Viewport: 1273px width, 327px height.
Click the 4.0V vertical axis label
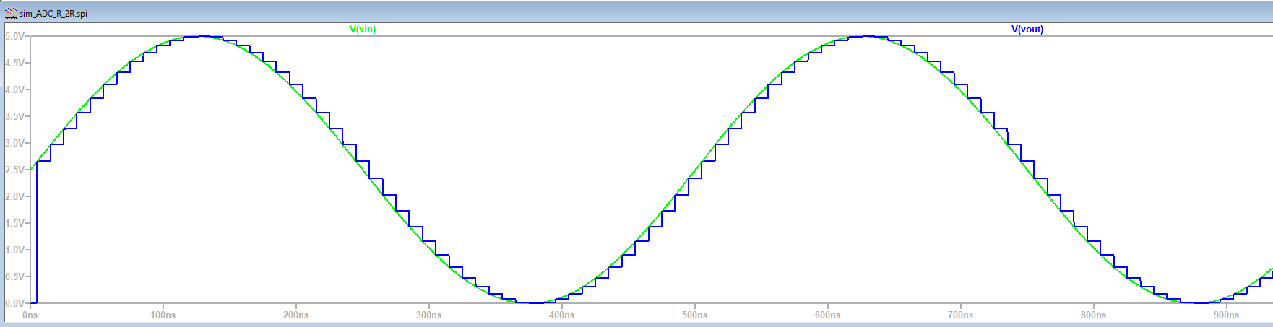click(x=14, y=90)
